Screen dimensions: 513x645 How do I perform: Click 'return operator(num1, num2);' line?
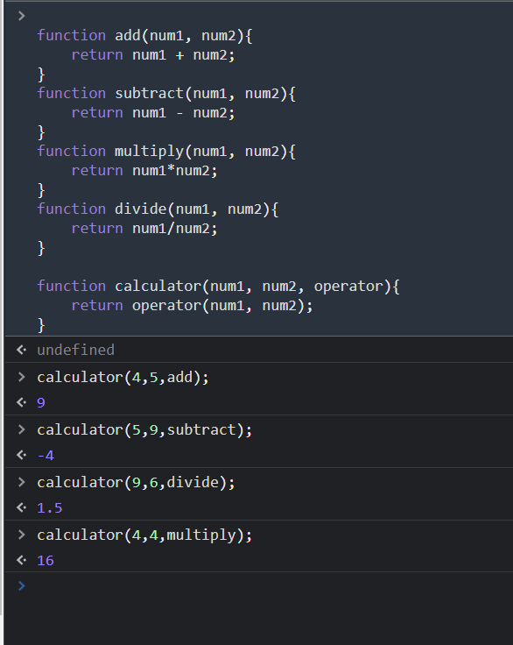pyautogui.click(x=192, y=306)
